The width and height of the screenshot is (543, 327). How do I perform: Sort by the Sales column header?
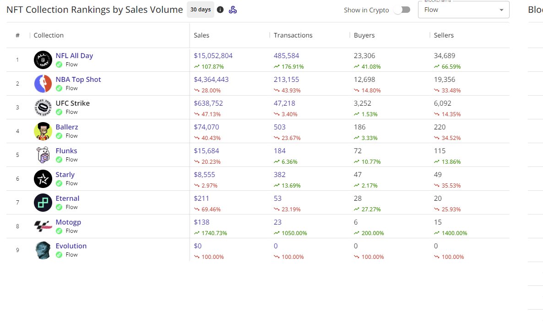pyautogui.click(x=201, y=35)
